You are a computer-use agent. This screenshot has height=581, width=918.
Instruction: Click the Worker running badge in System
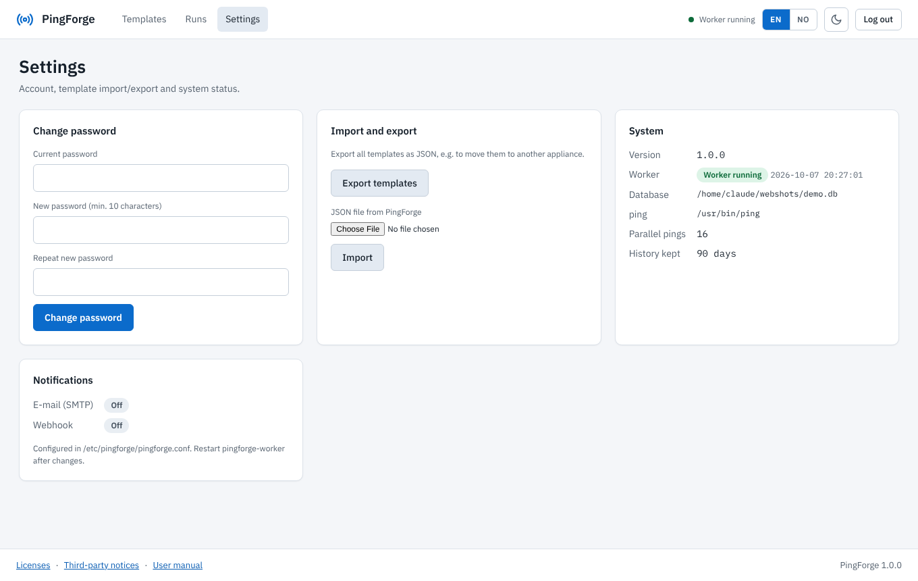(732, 175)
